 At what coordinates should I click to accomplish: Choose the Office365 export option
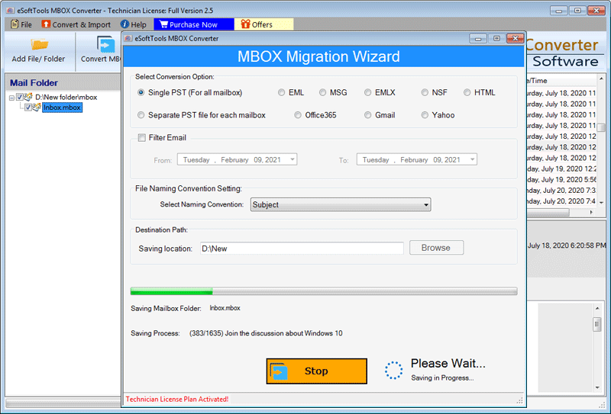tap(298, 115)
